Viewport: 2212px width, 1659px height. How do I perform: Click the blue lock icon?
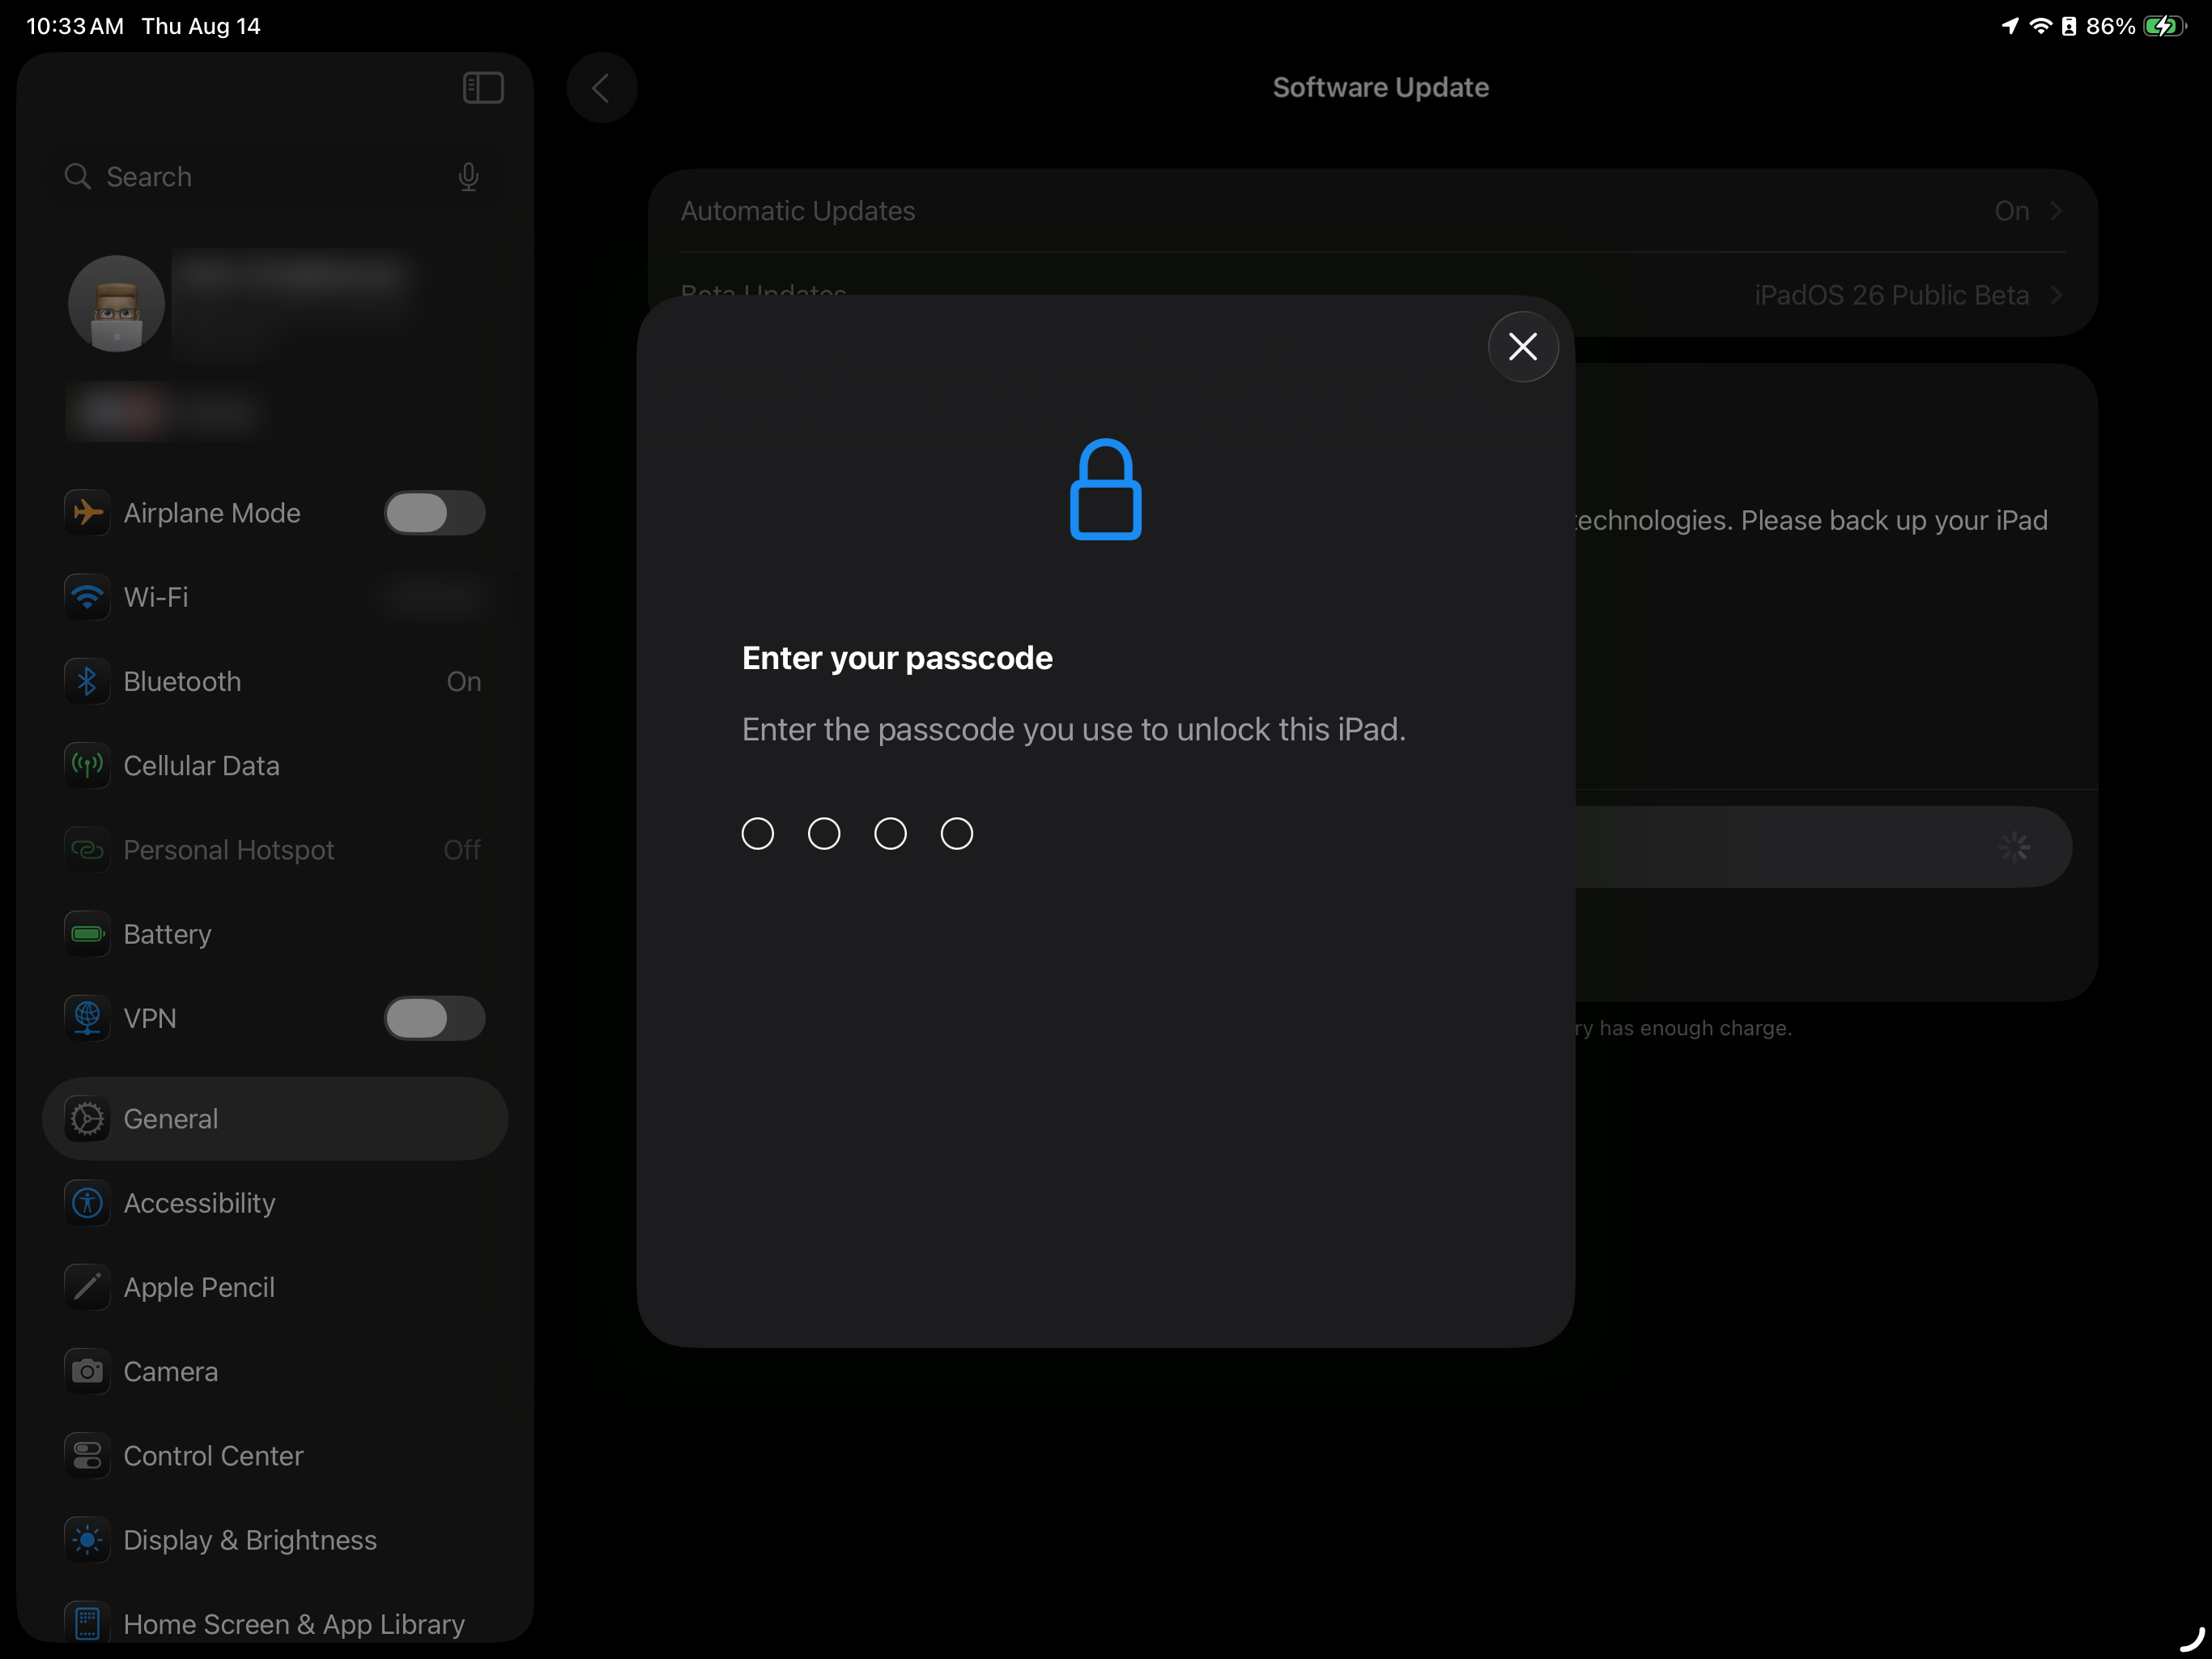pos(1105,490)
